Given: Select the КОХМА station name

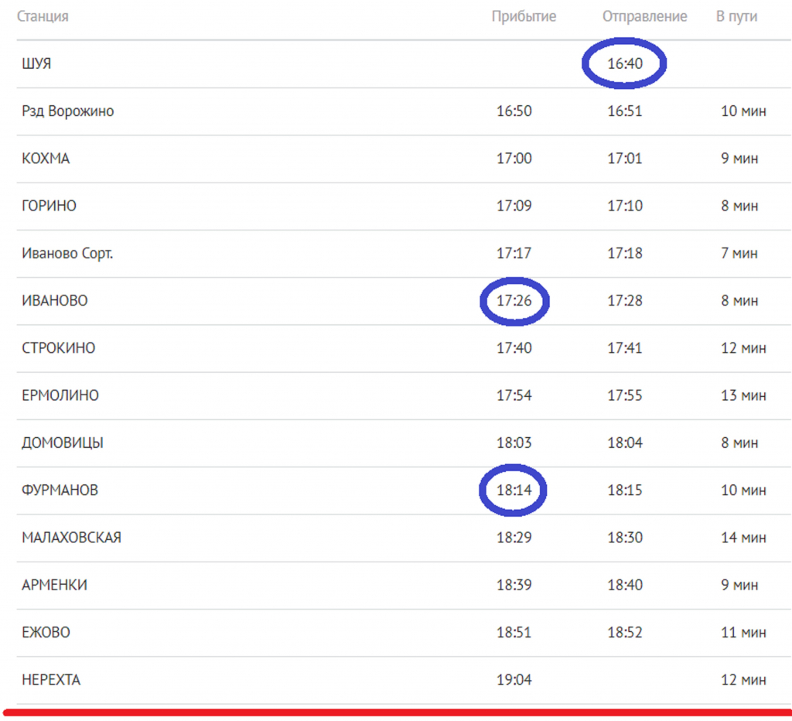Looking at the screenshot, I should (x=46, y=159).
